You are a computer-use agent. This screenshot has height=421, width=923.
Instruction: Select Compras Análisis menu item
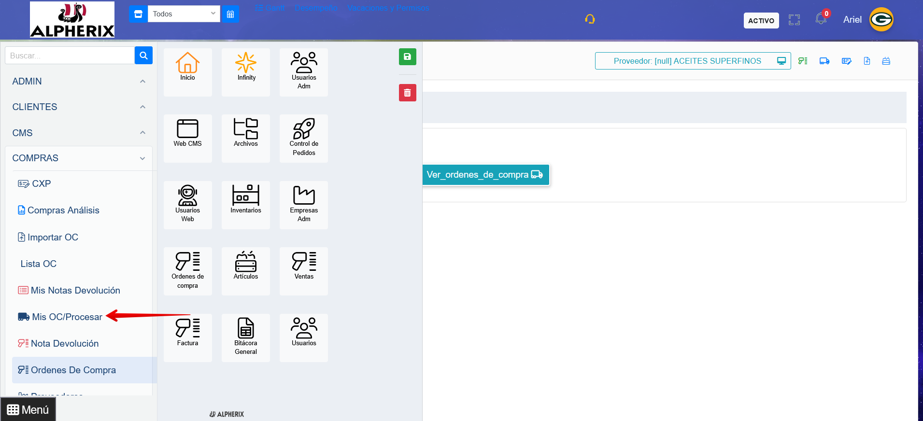click(x=63, y=210)
